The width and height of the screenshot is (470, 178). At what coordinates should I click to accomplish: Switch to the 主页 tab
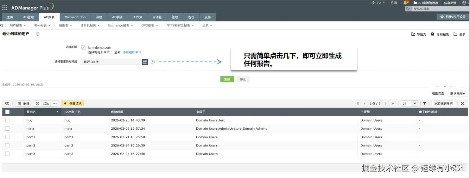click(10, 17)
